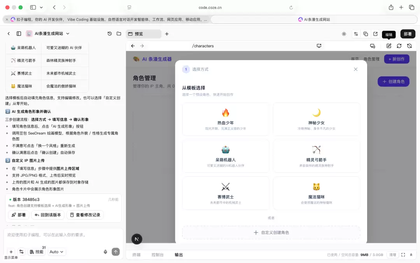
Task: Open the version history clock icon
Action: [x=110, y=34]
